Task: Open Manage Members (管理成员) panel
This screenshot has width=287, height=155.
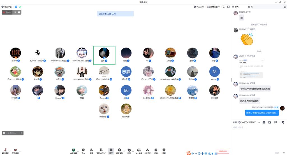Action: pos(101,150)
